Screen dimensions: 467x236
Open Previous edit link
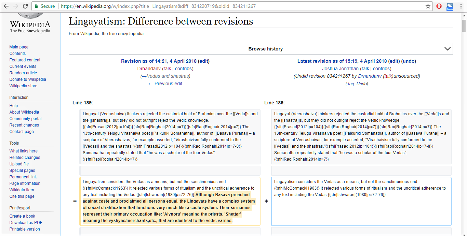point(165,84)
